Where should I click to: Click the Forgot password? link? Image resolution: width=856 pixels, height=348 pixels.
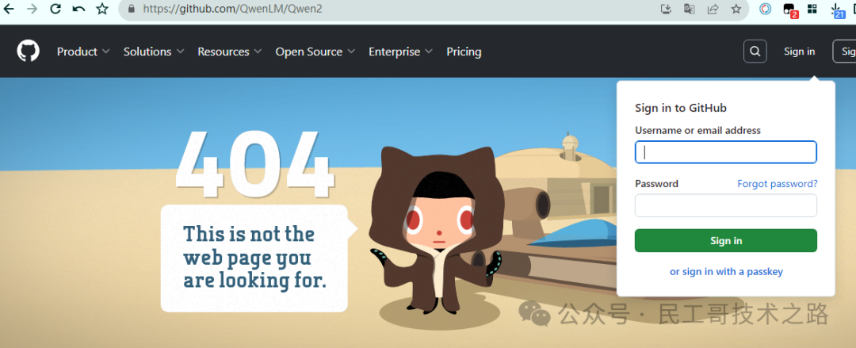pyautogui.click(x=778, y=184)
